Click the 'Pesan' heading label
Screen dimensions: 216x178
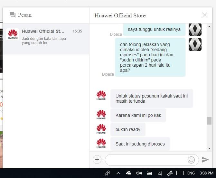(x=25, y=15)
